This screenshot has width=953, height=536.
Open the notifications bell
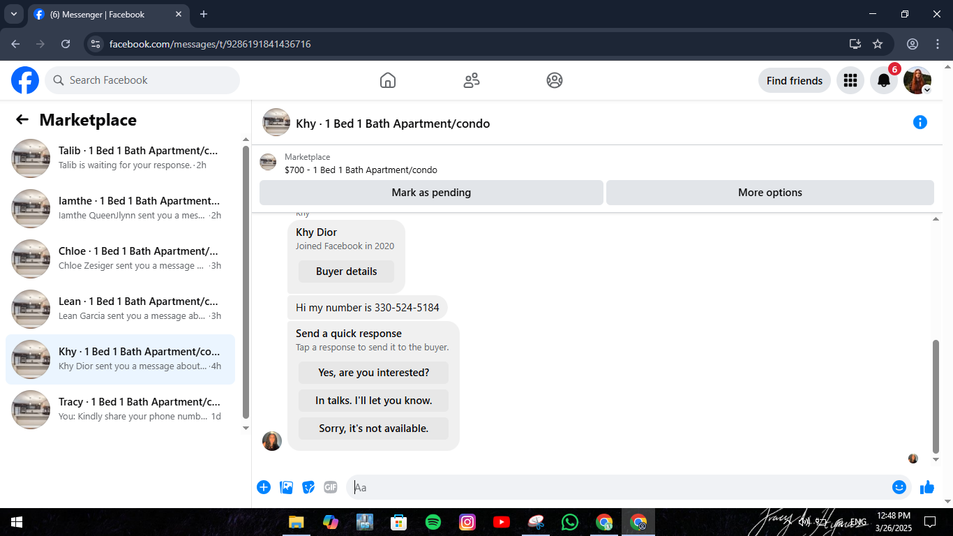[884, 80]
